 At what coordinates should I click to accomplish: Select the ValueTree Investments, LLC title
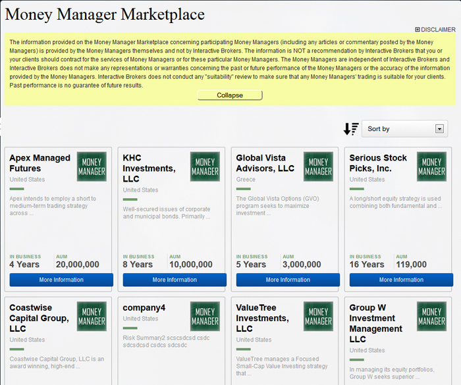coord(263,319)
